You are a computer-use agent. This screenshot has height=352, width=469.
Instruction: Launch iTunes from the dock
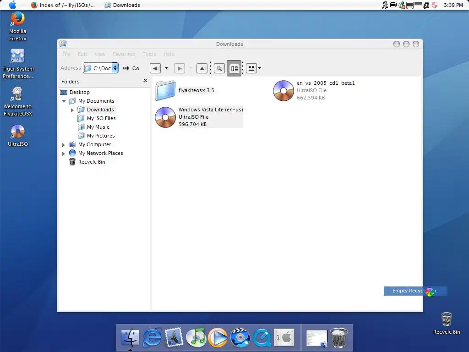point(196,337)
